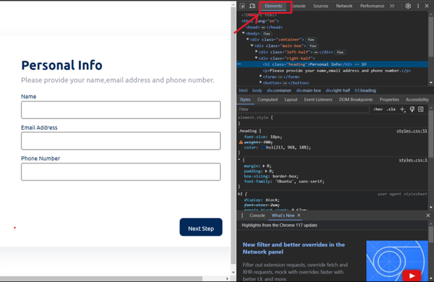Click h1.heading in the breadcrumb
Image resolution: width=434 pixels, height=282 pixels.
(x=366, y=90)
